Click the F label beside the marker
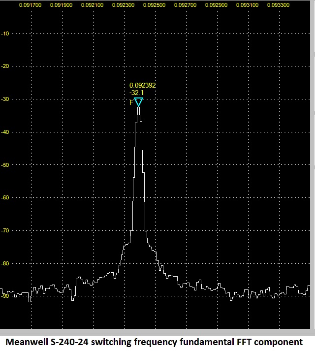315x351 pixels. click(131, 102)
